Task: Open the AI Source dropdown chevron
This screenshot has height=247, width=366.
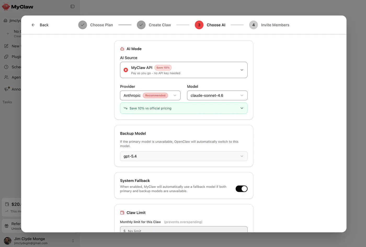Action: (x=242, y=70)
